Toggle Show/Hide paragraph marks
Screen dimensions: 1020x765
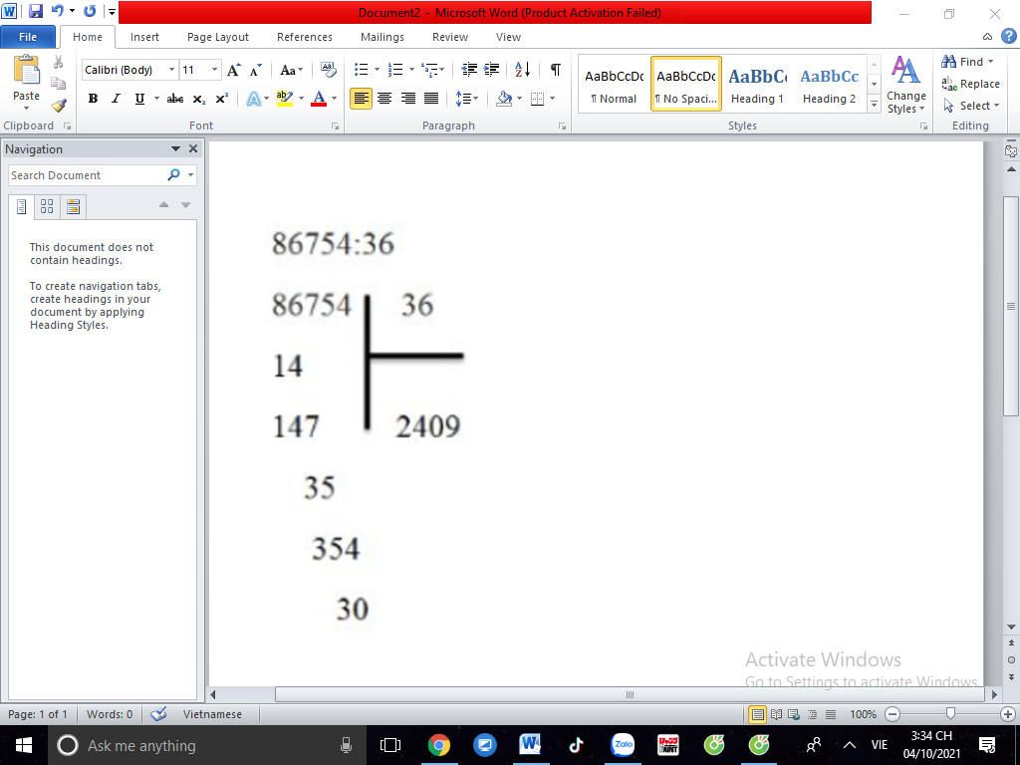(556, 69)
